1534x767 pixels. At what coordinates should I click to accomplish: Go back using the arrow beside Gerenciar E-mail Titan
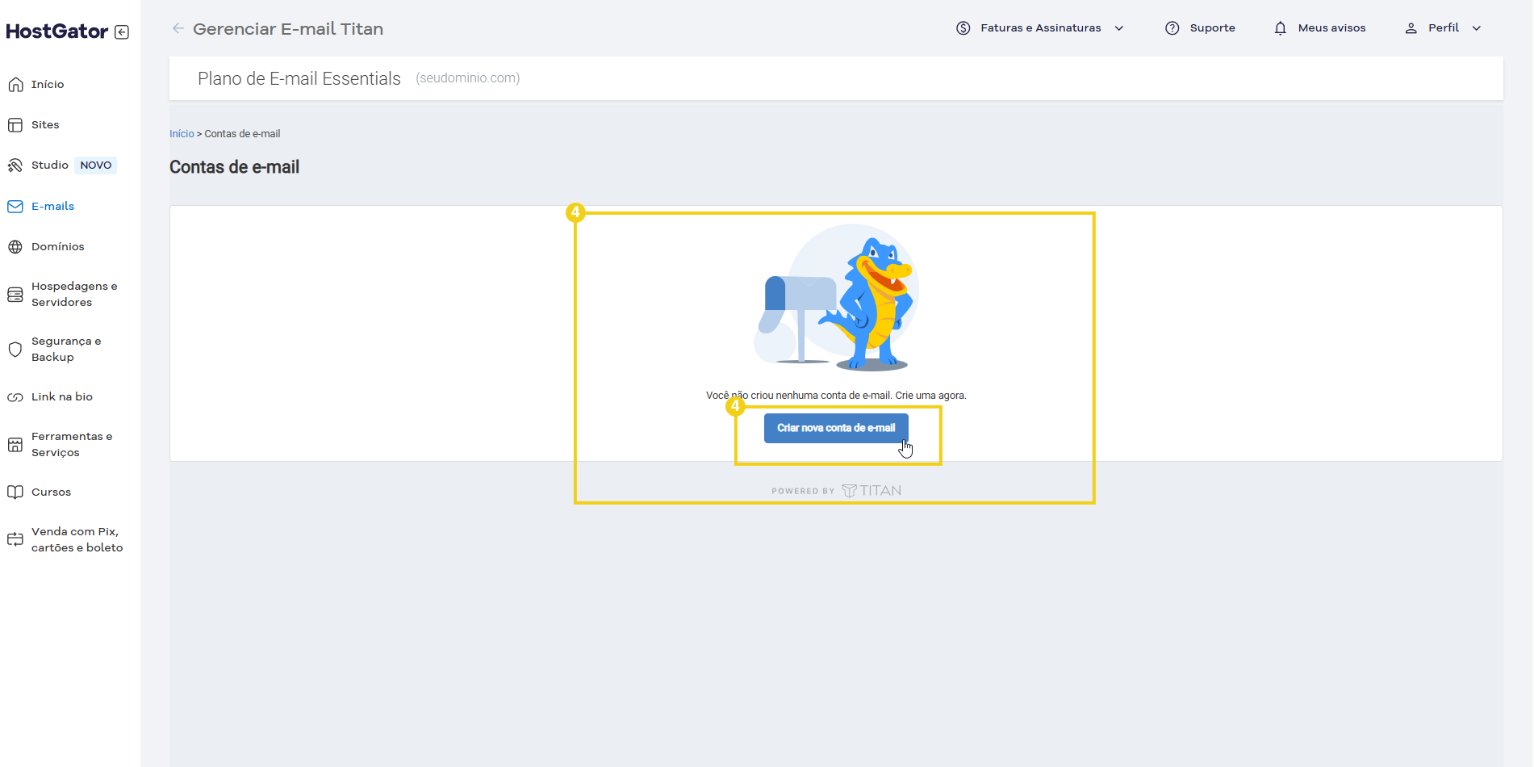178,28
